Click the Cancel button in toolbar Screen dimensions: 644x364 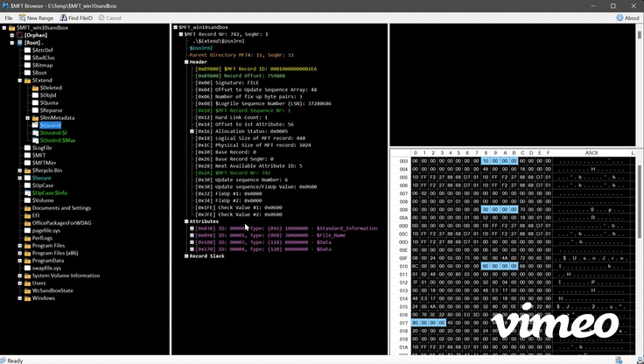(x=110, y=17)
